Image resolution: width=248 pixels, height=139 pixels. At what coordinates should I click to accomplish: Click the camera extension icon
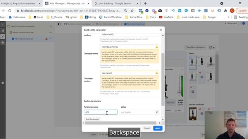(160, 10)
